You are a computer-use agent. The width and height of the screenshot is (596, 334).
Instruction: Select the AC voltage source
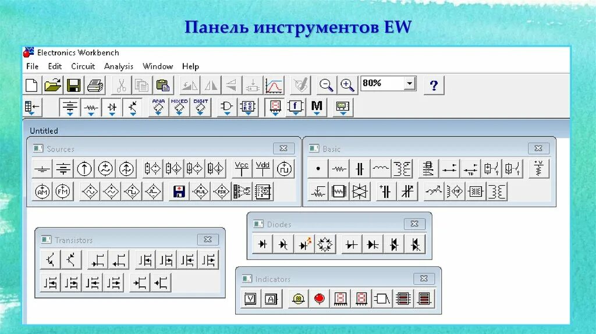click(105, 169)
